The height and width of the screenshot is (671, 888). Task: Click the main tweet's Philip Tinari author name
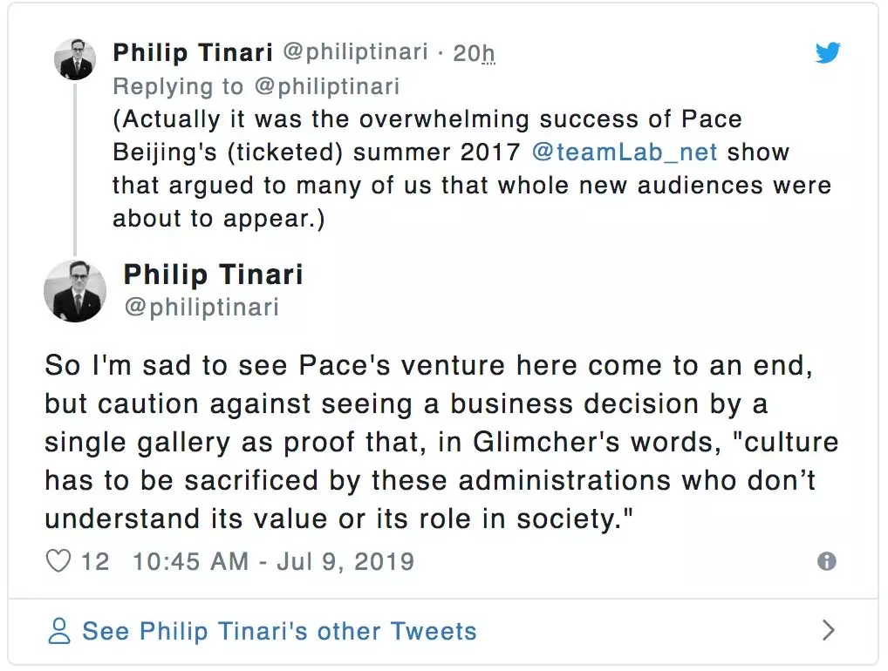(214, 274)
